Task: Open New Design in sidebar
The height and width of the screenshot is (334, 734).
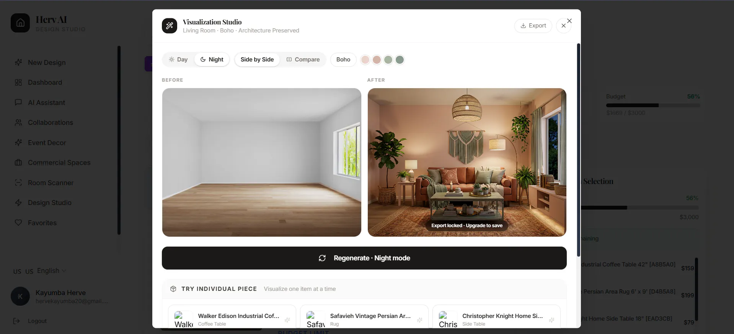Action: pyautogui.click(x=47, y=62)
